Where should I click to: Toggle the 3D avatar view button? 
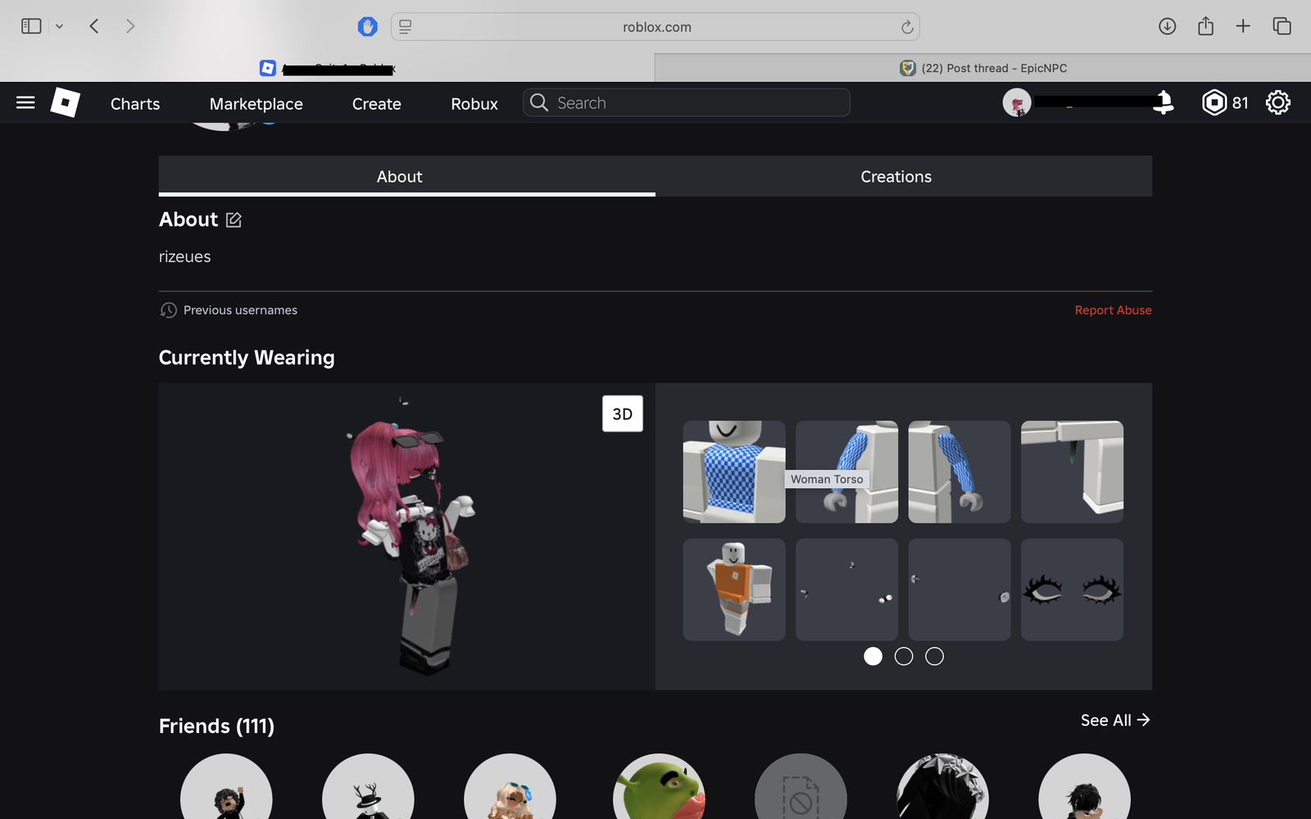[x=623, y=414]
